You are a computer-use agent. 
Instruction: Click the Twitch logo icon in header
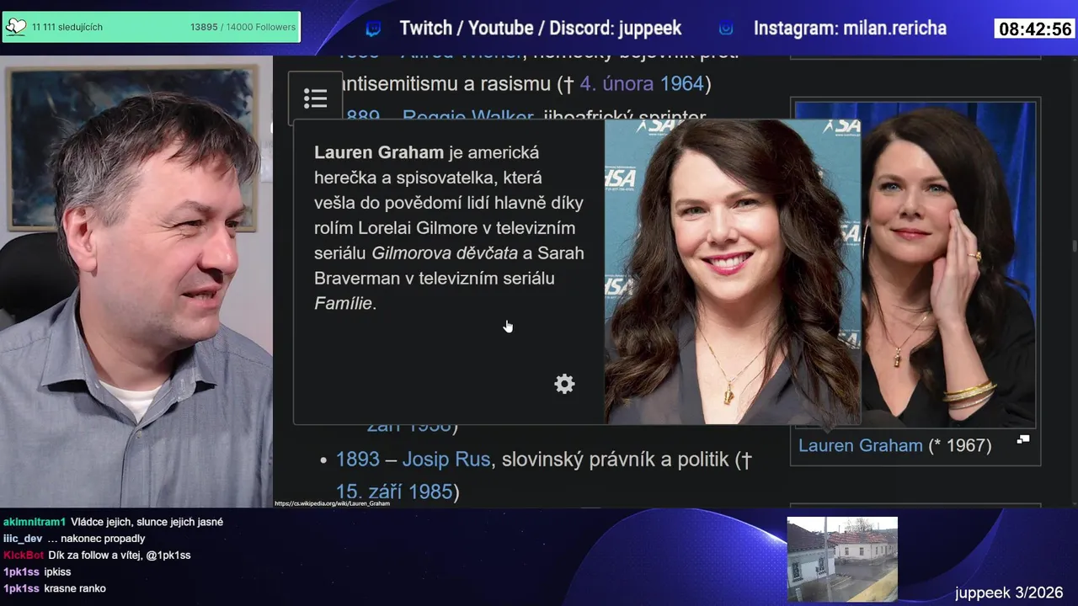point(373,29)
